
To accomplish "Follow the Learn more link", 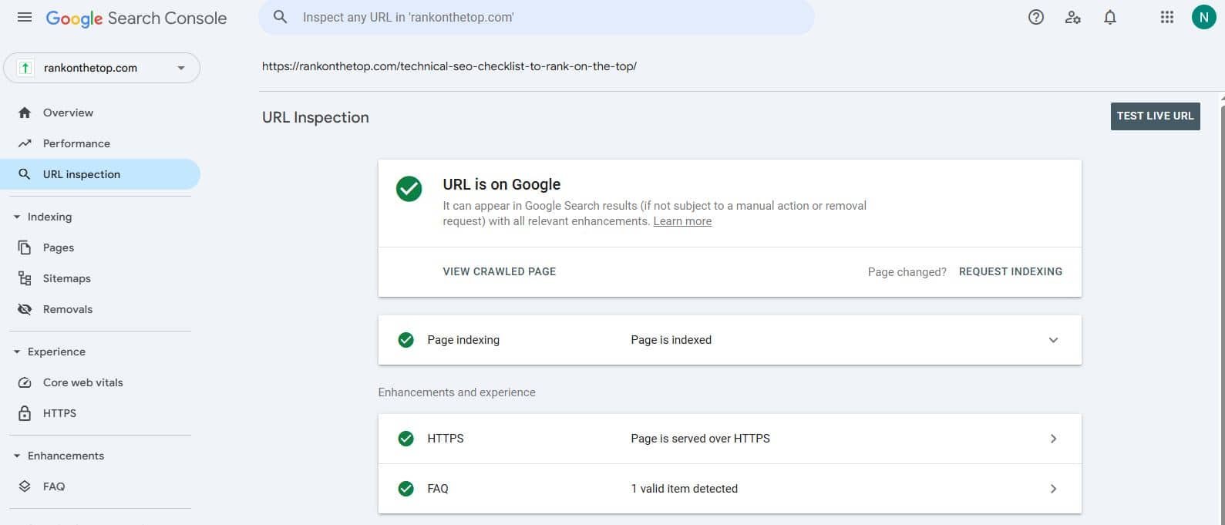I will [682, 221].
